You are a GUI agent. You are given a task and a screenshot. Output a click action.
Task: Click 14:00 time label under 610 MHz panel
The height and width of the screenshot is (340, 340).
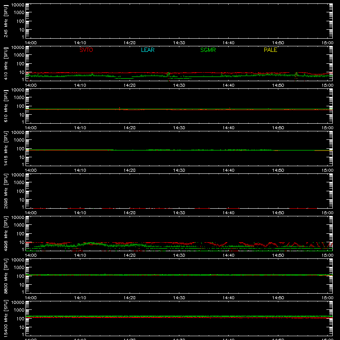click(31, 128)
